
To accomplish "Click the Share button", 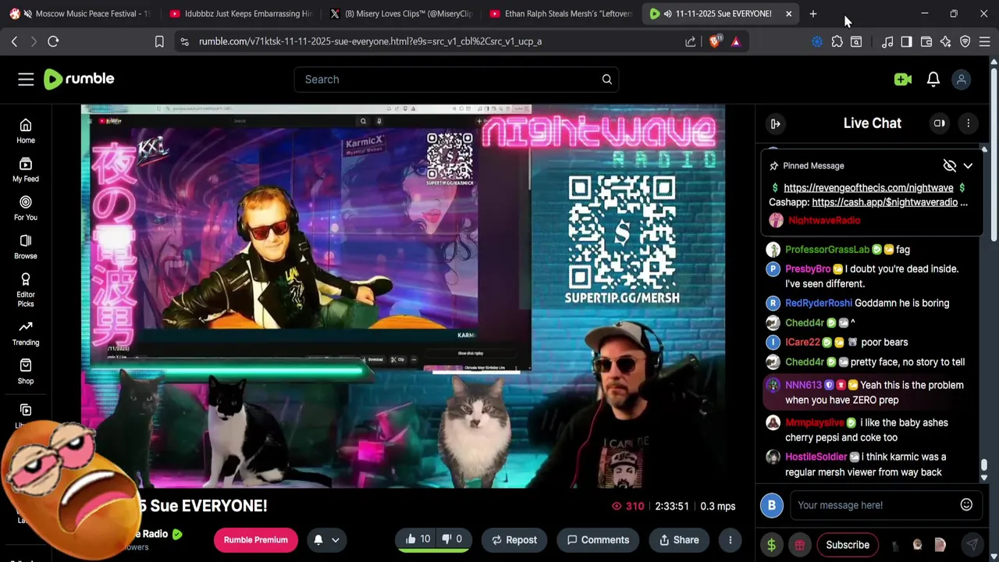I will 679,539.
